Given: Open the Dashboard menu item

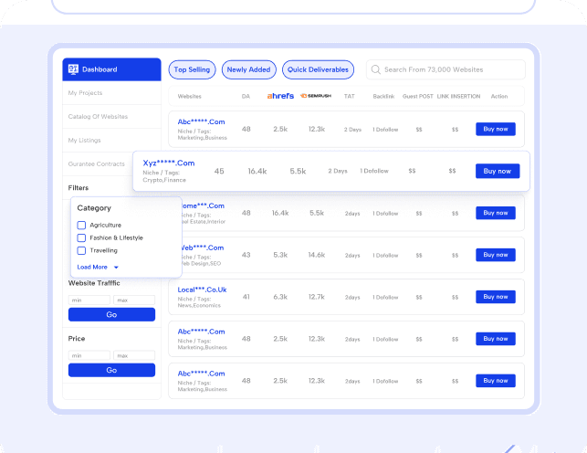Looking at the screenshot, I should [100, 69].
